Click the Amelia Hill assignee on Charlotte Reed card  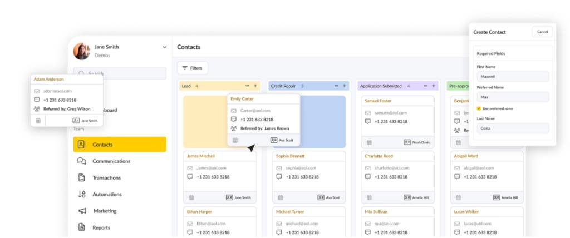point(416,197)
